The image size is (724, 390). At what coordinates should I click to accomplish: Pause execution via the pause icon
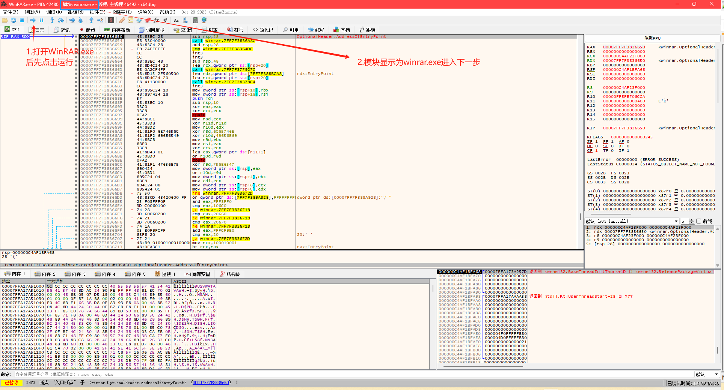tap(41, 20)
